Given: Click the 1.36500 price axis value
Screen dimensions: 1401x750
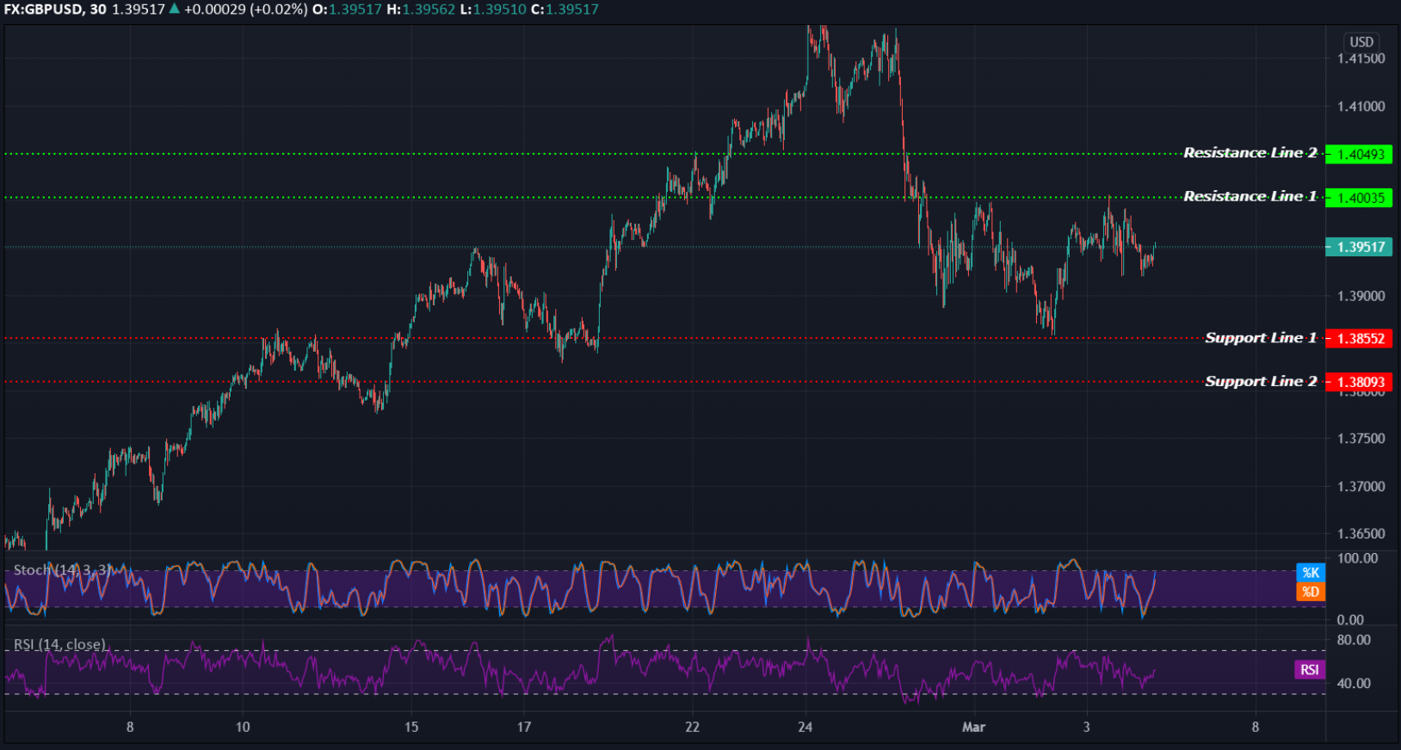Looking at the screenshot, I should pos(1361,534).
